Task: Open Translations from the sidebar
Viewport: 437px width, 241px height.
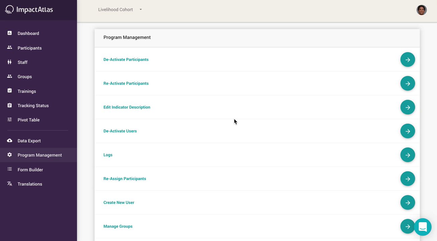Action: pyautogui.click(x=38, y=184)
